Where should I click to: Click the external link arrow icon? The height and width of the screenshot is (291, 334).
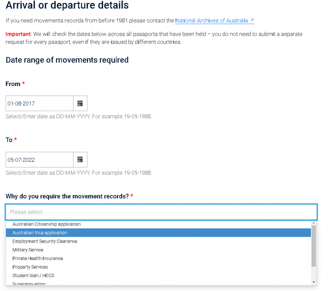pos(252,20)
